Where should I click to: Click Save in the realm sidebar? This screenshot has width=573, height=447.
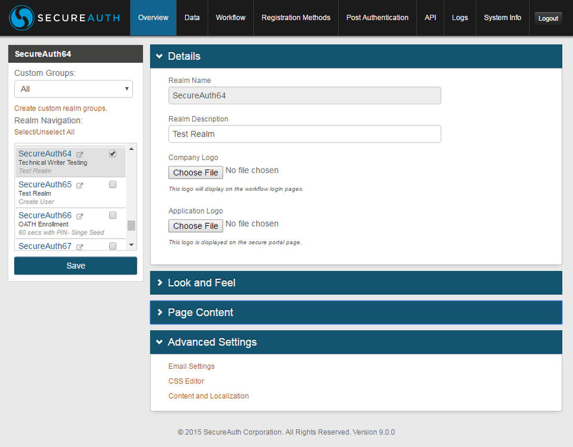click(76, 266)
